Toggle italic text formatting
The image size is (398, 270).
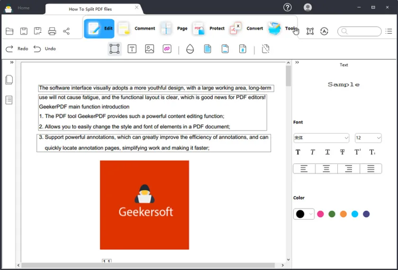pos(313,152)
